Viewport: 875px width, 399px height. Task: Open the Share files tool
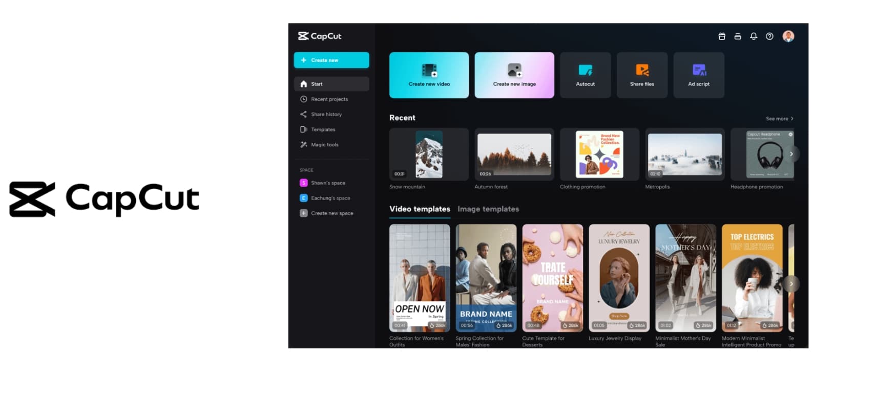pyautogui.click(x=642, y=75)
